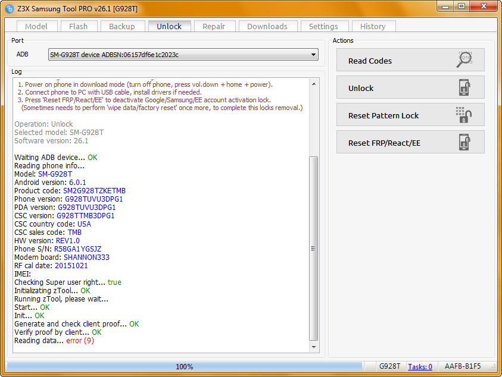
Task: Click the Unlock action button
Action: click(x=410, y=87)
